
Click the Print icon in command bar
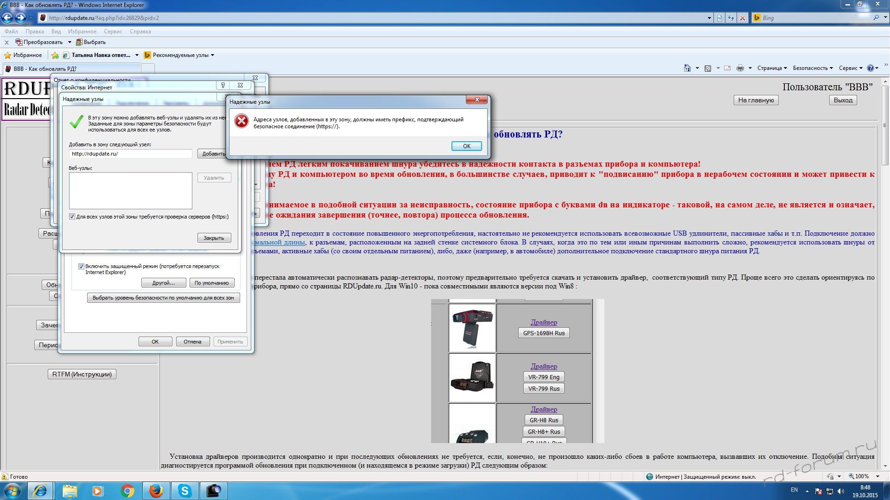click(740, 68)
